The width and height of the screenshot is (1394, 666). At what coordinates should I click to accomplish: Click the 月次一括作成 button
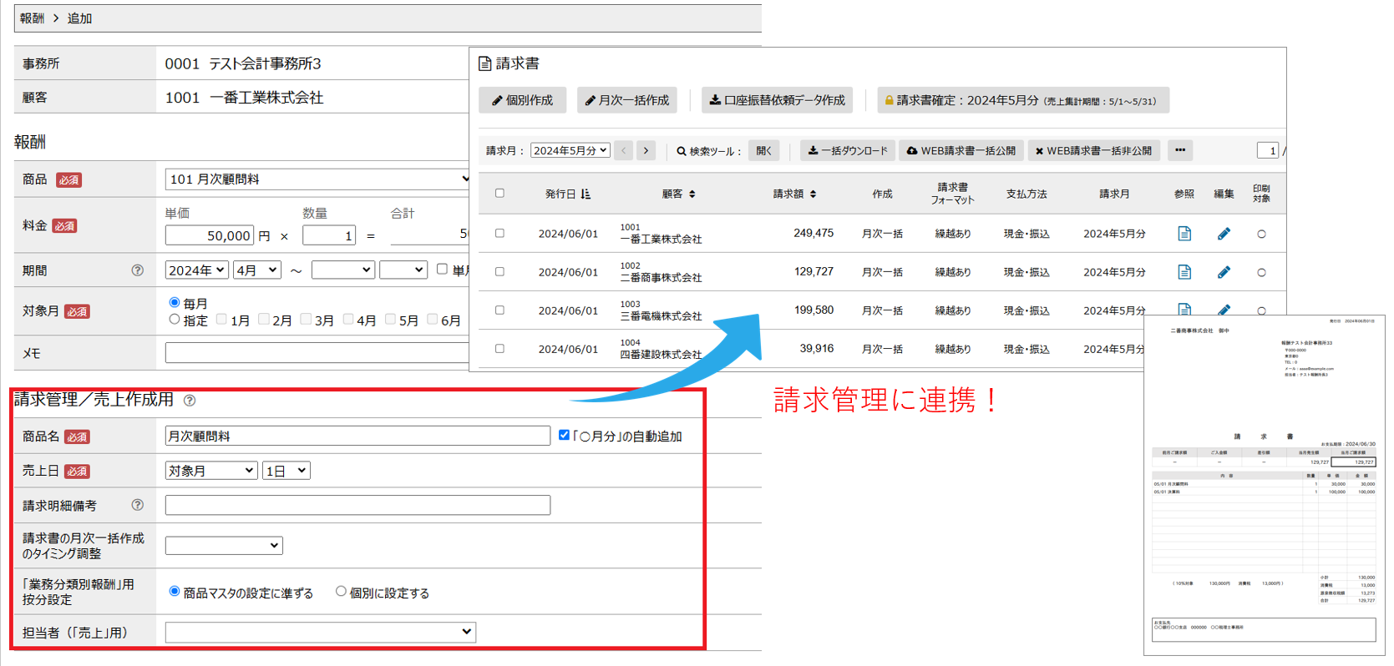[626, 100]
